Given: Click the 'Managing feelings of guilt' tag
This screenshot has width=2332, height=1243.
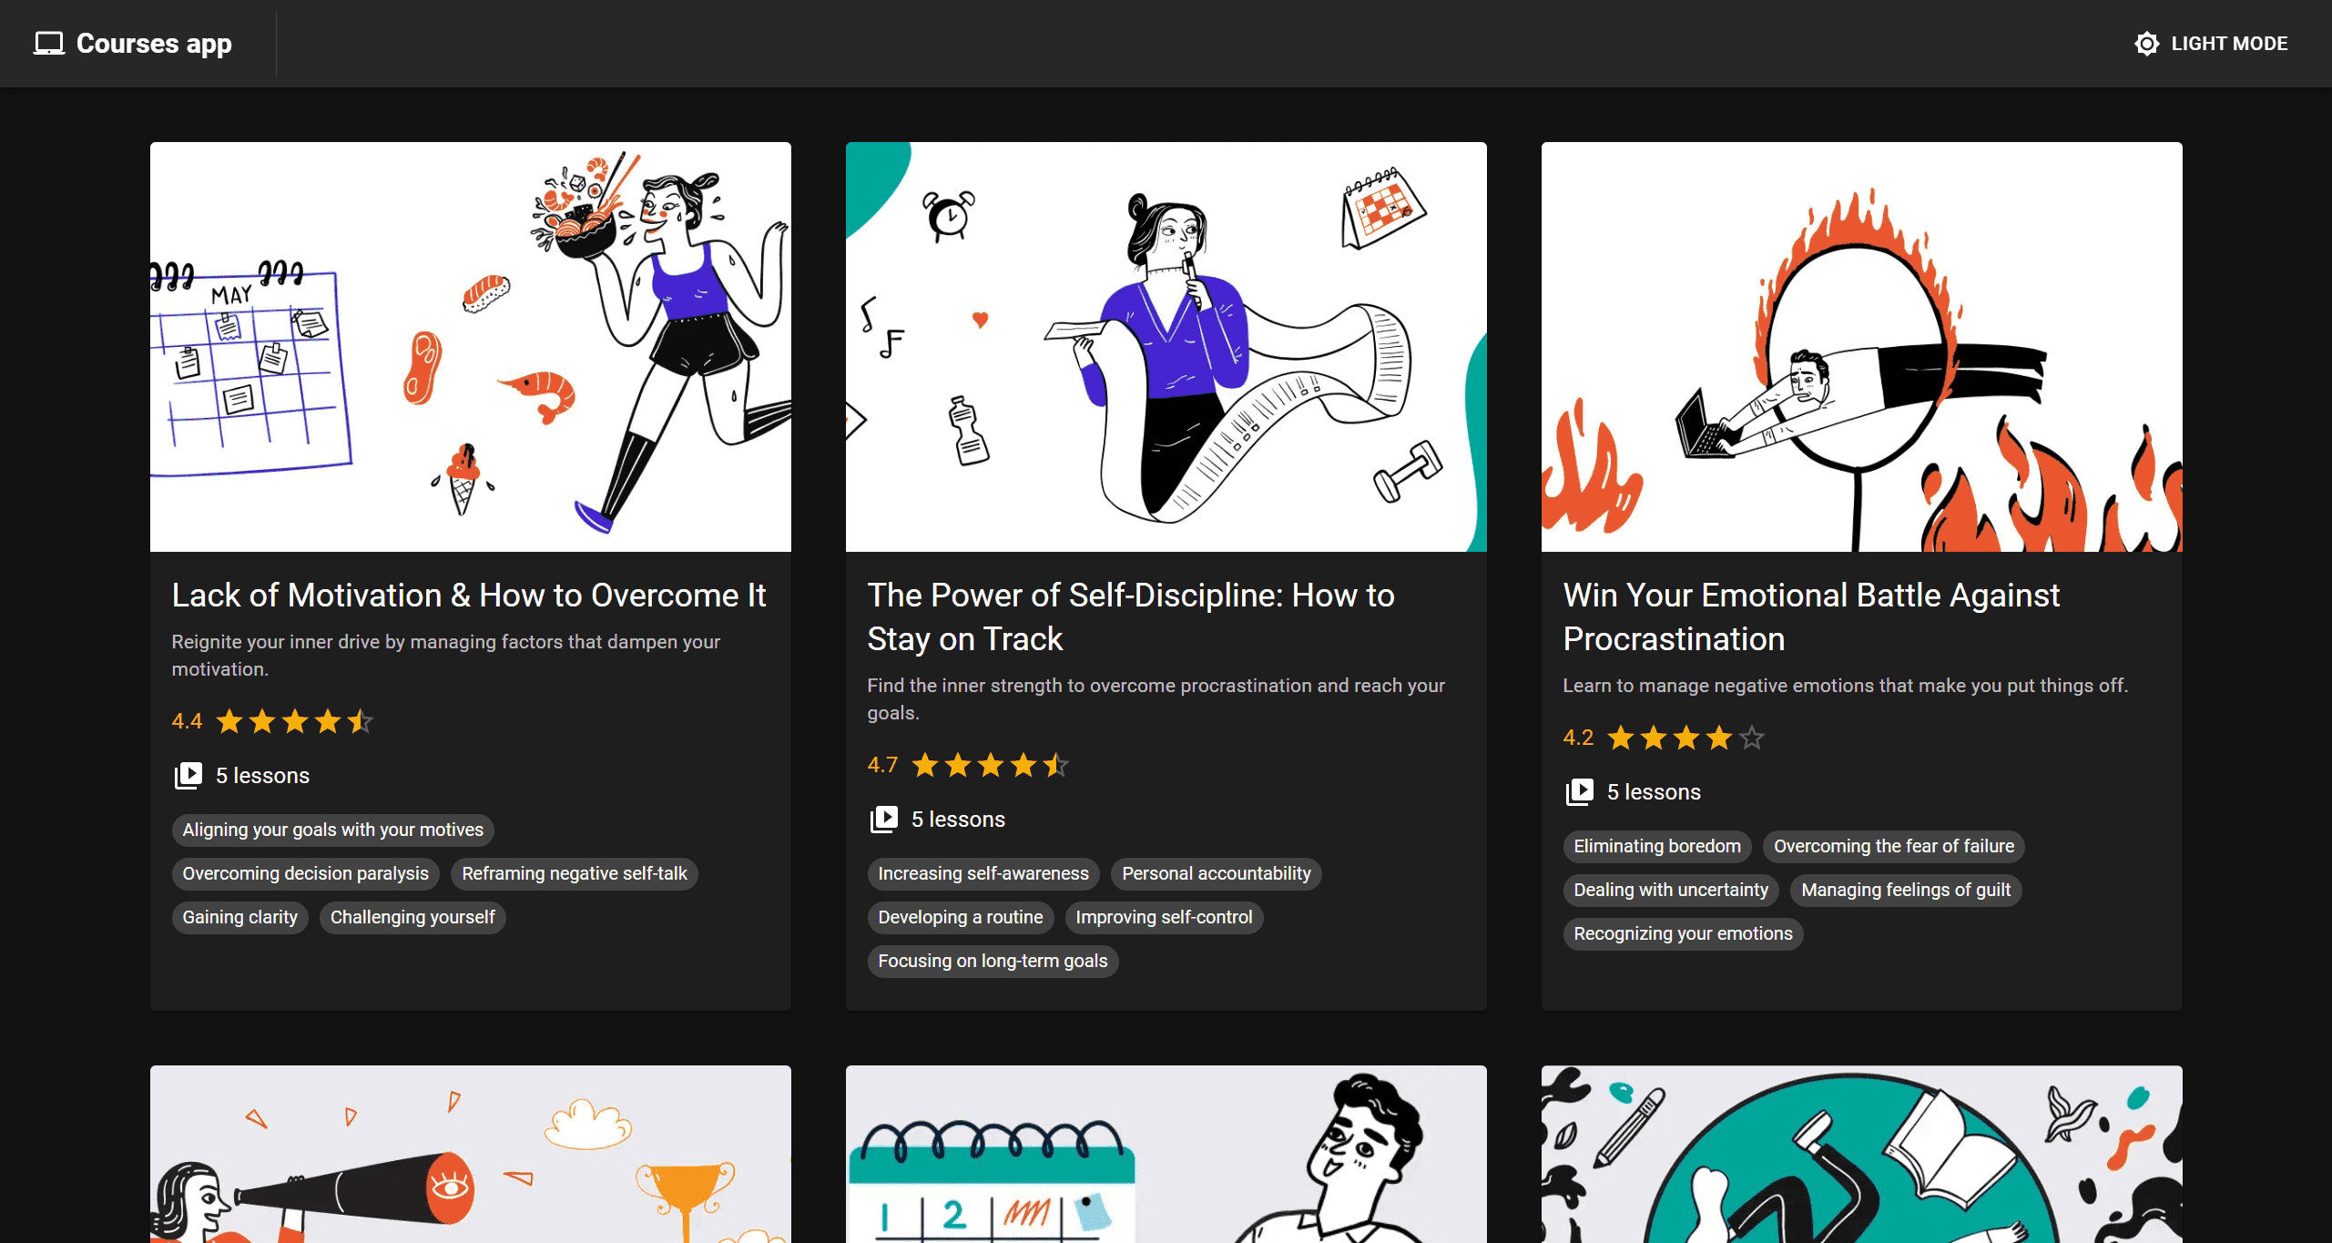Looking at the screenshot, I should coord(1905,890).
